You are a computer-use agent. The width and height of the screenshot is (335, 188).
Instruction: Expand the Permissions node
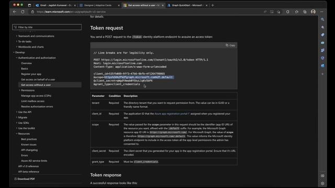(20, 90)
